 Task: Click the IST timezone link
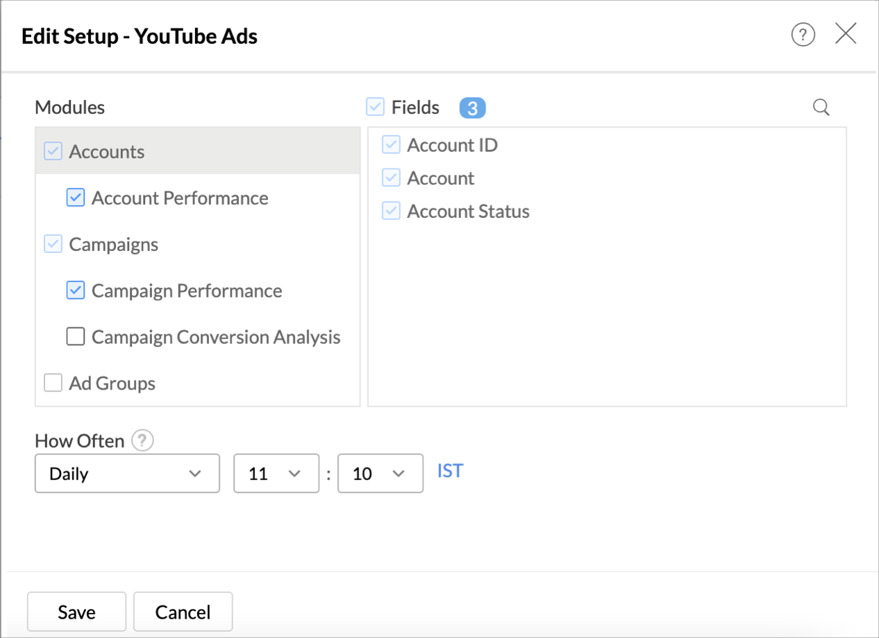pyautogui.click(x=450, y=472)
